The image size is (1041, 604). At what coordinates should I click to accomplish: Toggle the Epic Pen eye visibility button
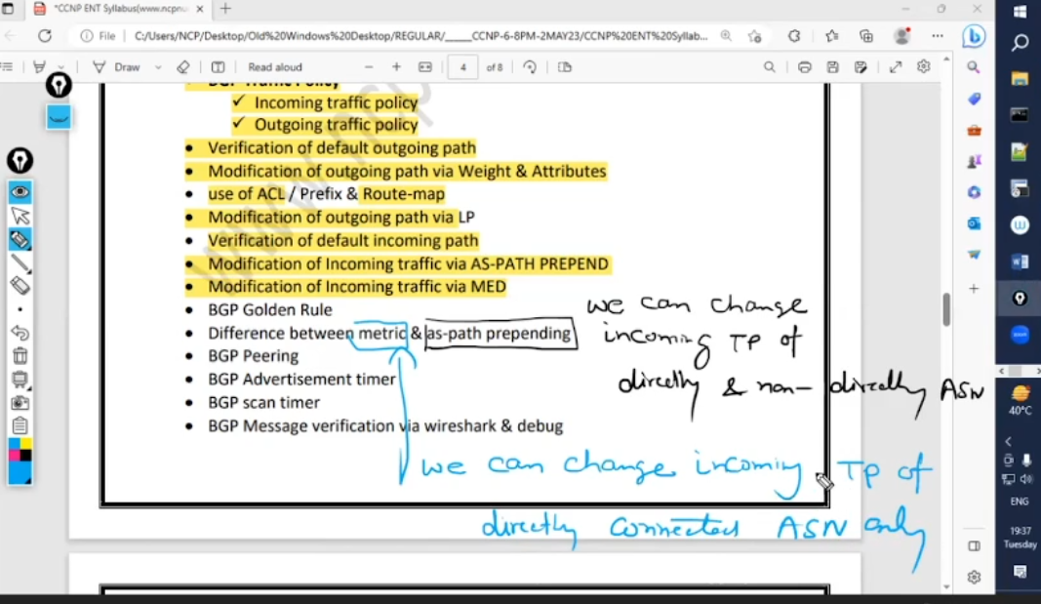point(20,192)
